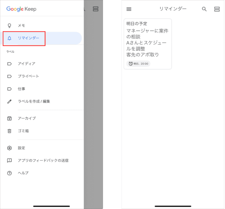Open the アイディア label

(x=26, y=64)
